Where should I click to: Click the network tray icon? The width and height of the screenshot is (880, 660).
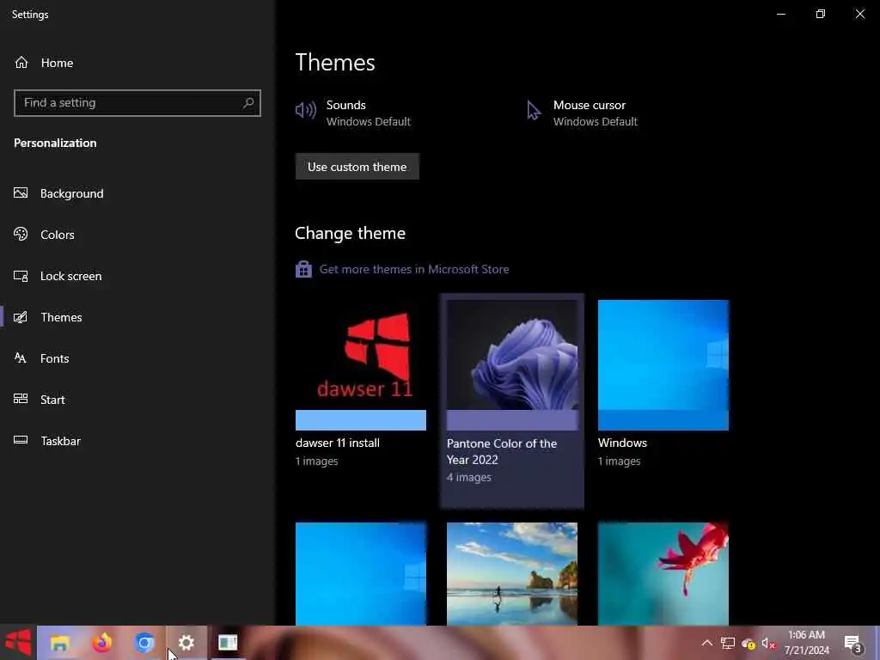pyautogui.click(x=728, y=643)
